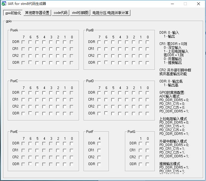Check PortG DDR bit 1

(x=140, y=144)
